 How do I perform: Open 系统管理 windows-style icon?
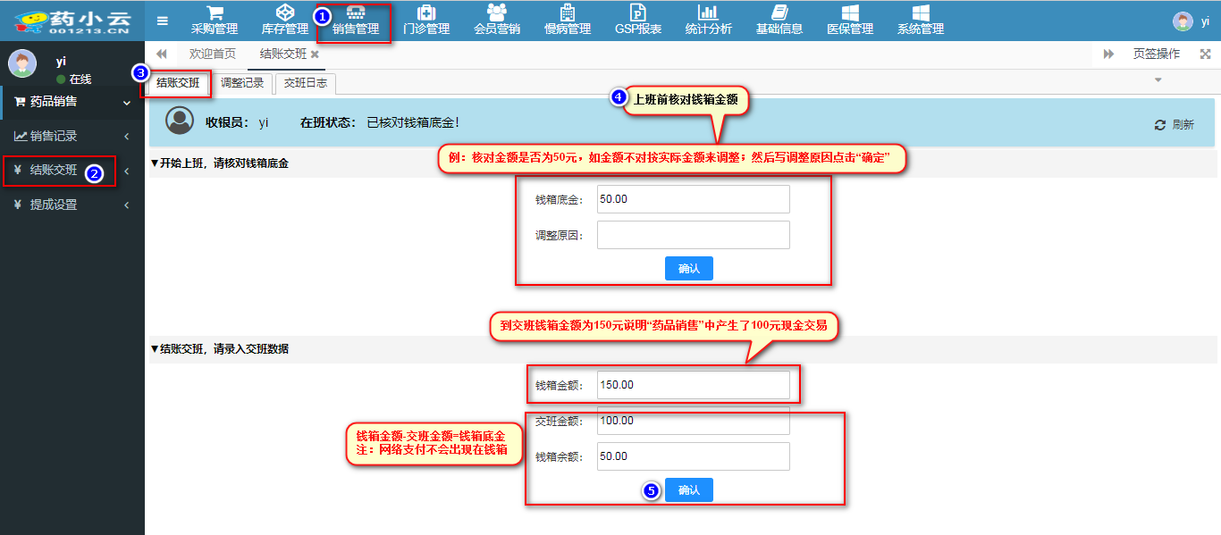click(x=921, y=13)
